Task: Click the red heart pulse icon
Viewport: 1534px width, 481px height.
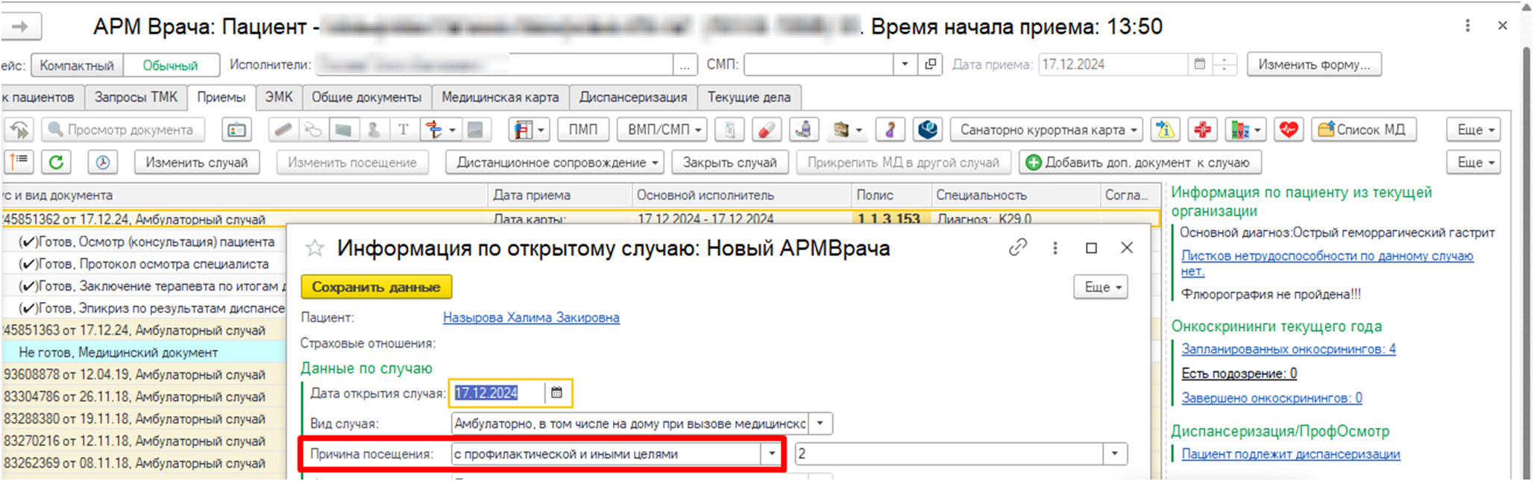Action: click(1289, 130)
